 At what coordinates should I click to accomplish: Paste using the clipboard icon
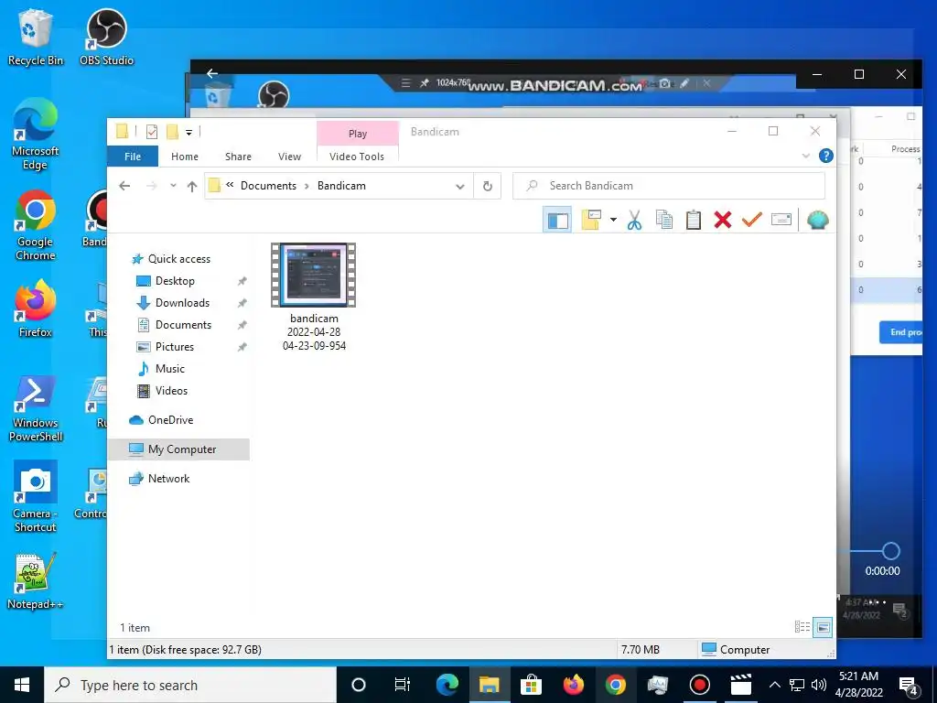point(694,220)
